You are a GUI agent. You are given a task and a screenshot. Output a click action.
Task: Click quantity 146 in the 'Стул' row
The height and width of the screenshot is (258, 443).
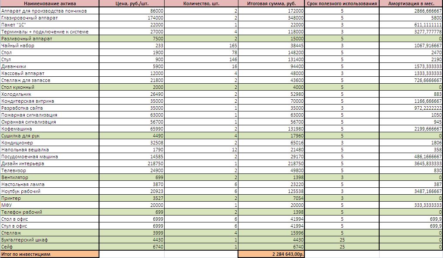pyautogui.click(x=201, y=59)
